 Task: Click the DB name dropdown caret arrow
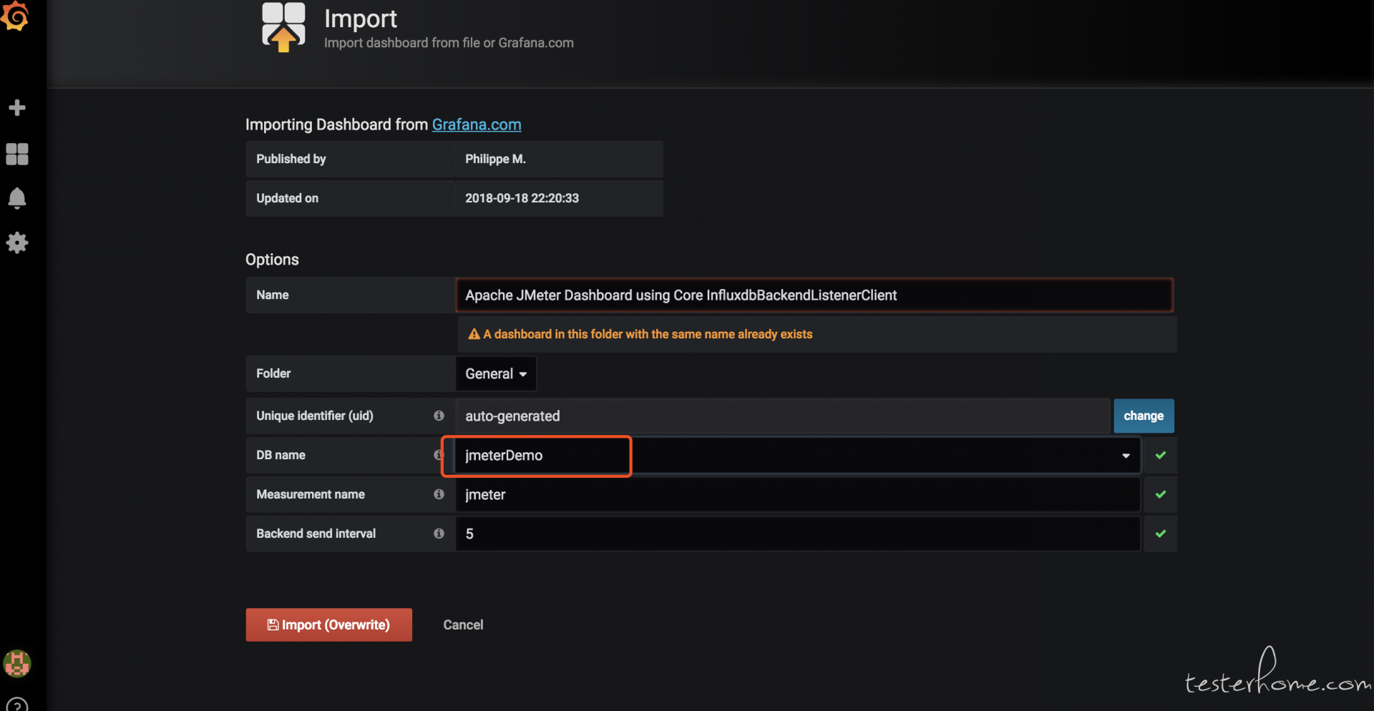1126,456
